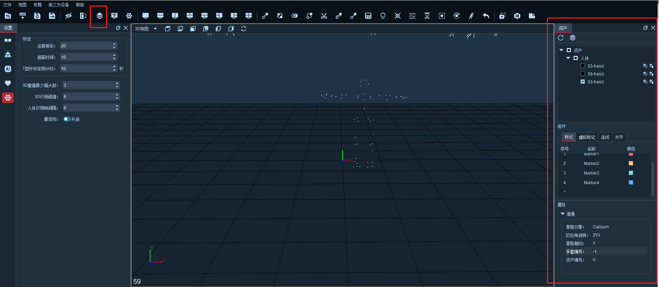The width and height of the screenshot is (659, 287).
Task: Click the refresh icon in assets panel
Action: [x=561, y=38]
